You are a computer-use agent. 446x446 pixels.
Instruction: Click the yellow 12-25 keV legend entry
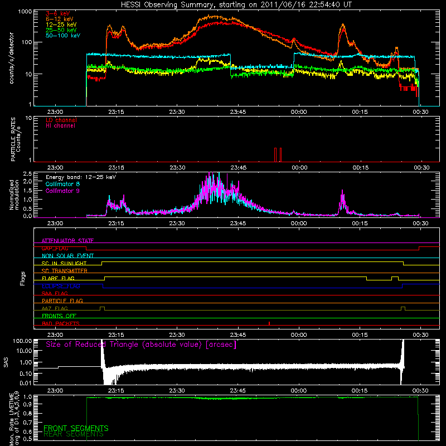point(61,25)
